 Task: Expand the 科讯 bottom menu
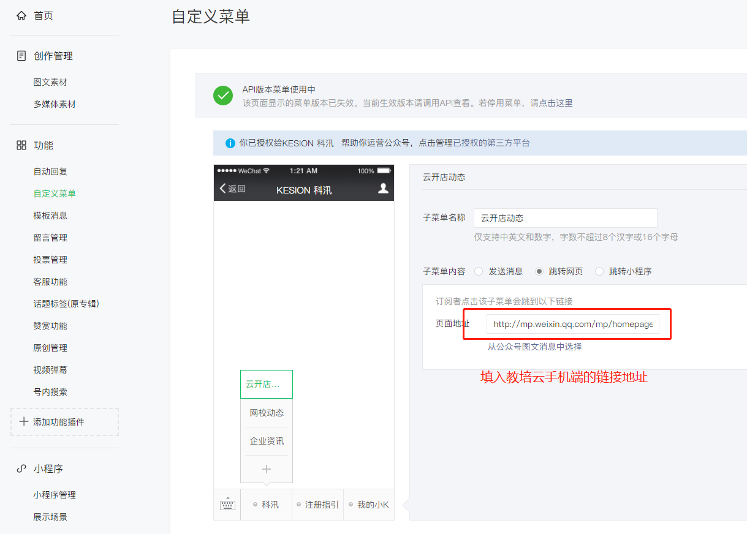coord(267,505)
